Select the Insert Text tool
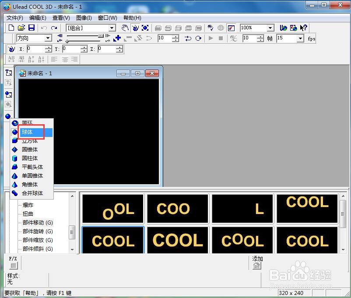Viewport: 351px width, 298px height. click(x=8, y=73)
